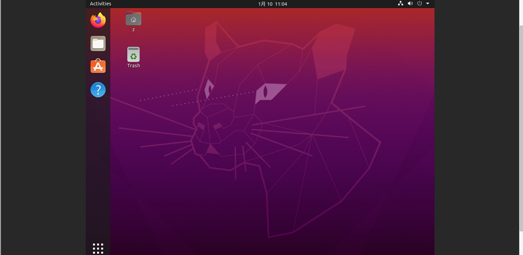523x255 pixels.
Task: Launch Firefox from the dock
Action: pos(98,20)
